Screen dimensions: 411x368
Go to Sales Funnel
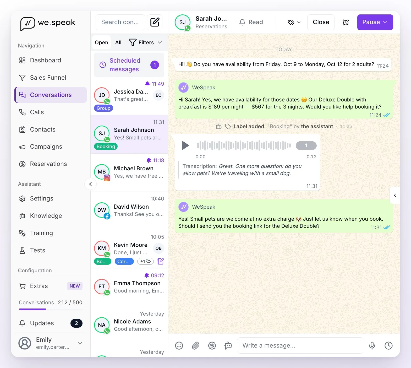pos(51,78)
